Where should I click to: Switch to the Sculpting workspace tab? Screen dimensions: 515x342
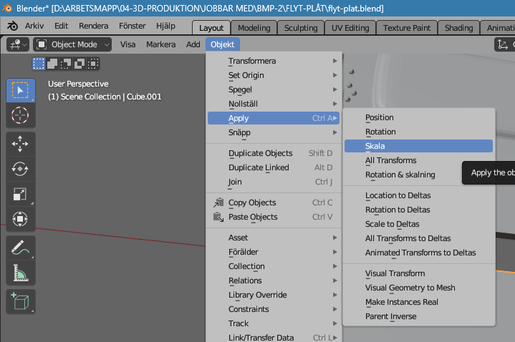pos(301,28)
